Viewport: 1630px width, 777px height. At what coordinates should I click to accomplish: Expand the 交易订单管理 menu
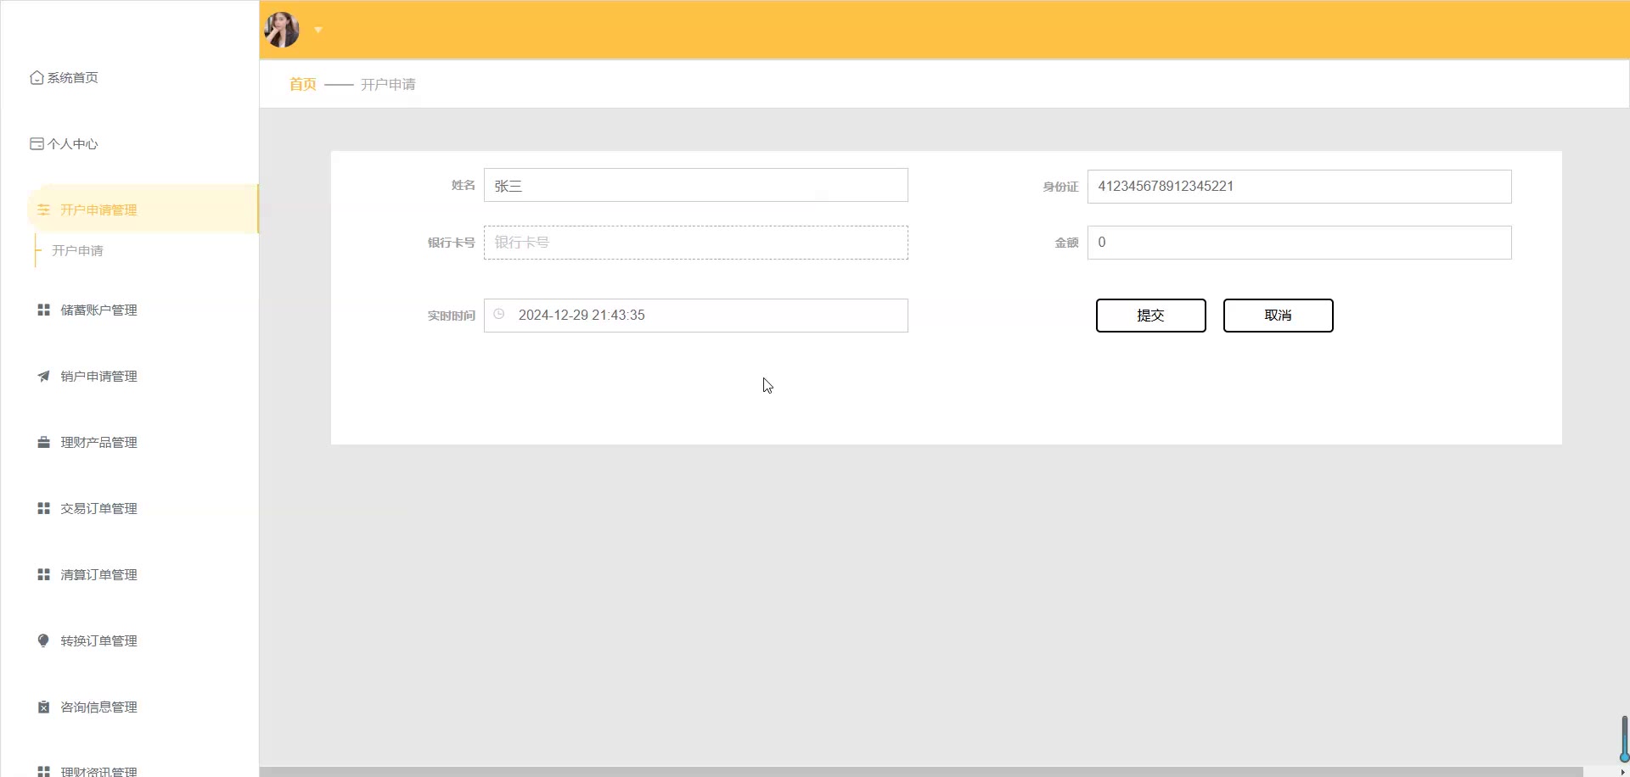98,509
